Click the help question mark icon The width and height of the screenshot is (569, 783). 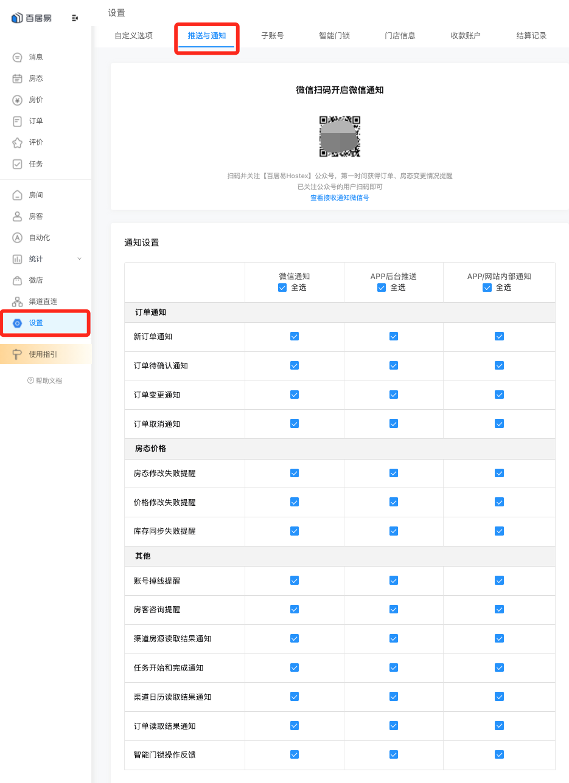coord(30,381)
